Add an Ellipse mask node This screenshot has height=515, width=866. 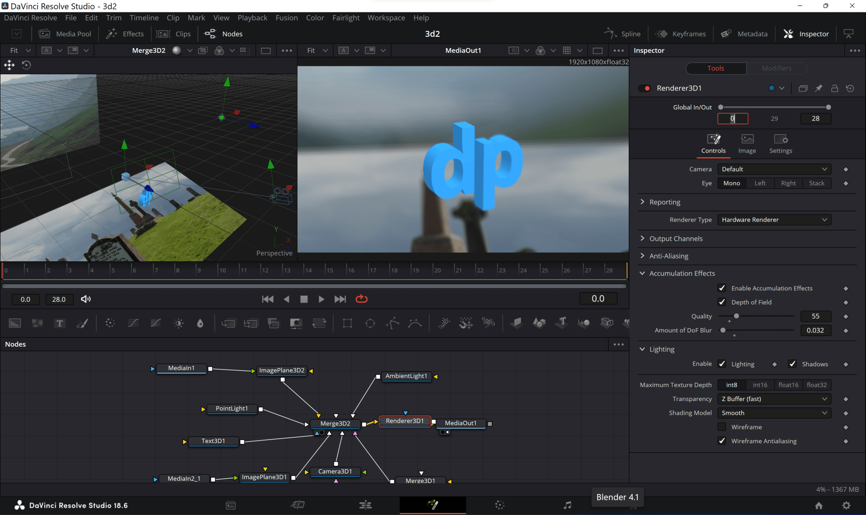pyautogui.click(x=370, y=323)
